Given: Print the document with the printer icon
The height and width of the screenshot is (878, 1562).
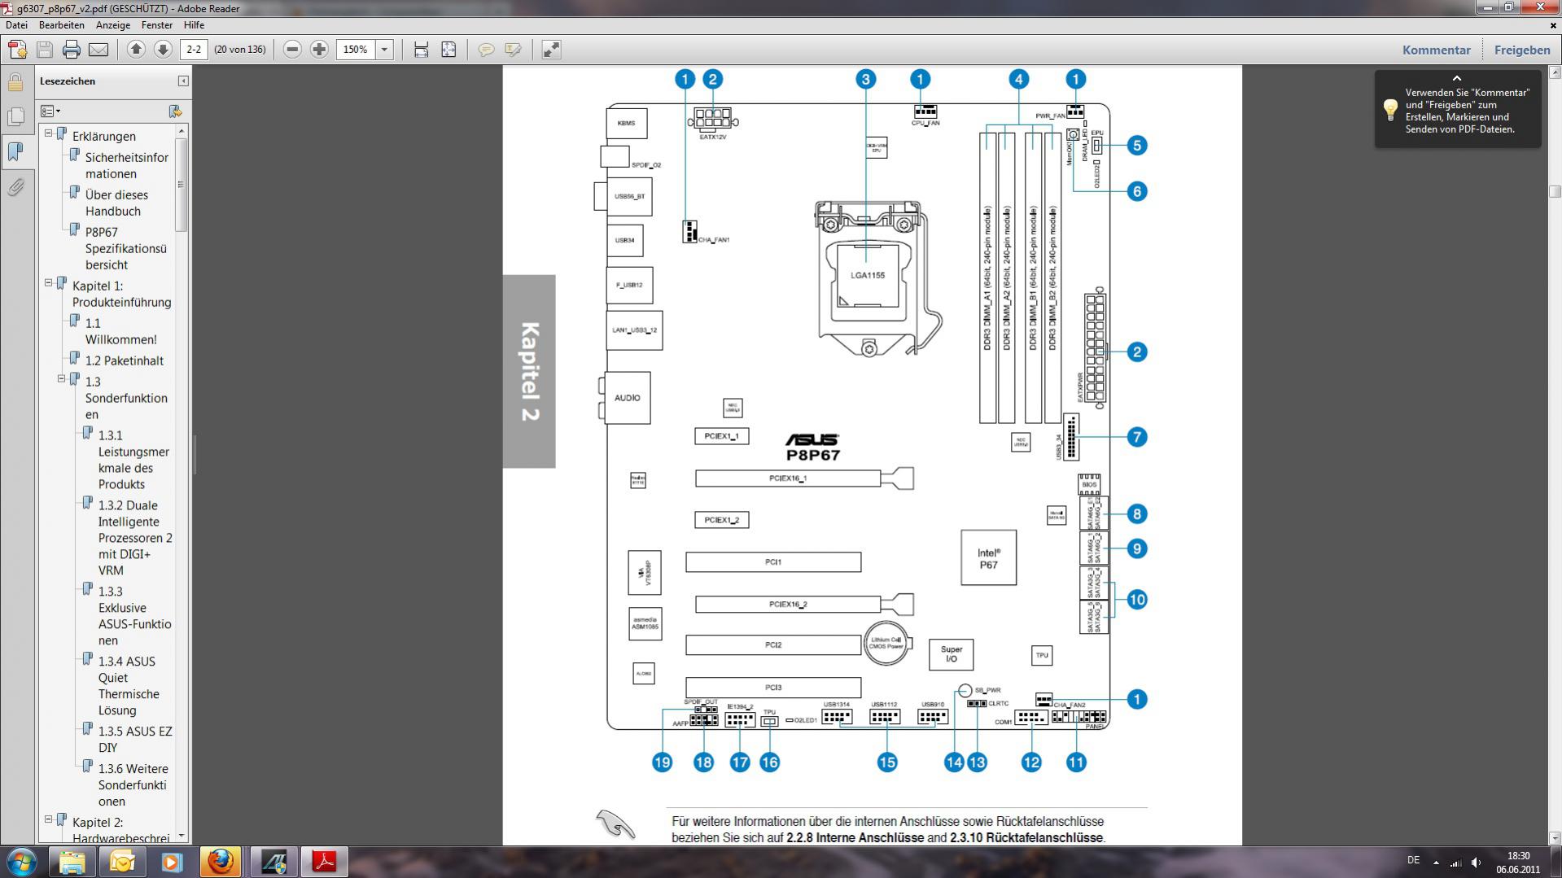Looking at the screenshot, I should click(72, 50).
